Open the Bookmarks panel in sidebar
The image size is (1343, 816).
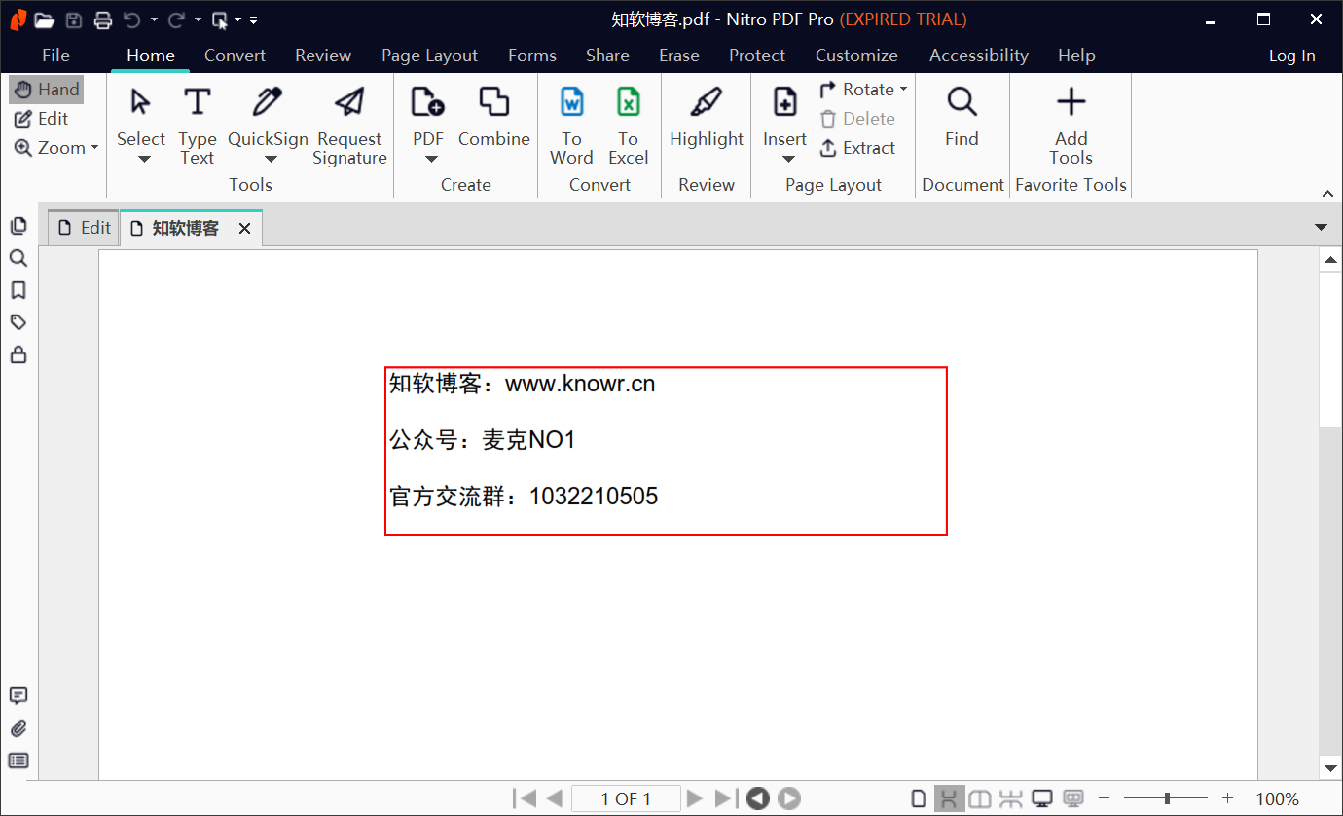[x=18, y=290]
